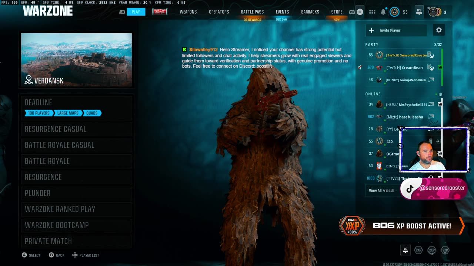Open the Battle Pass tab
This screenshot has height=266, width=474.
pyautogui.click(x=252, y=12)
